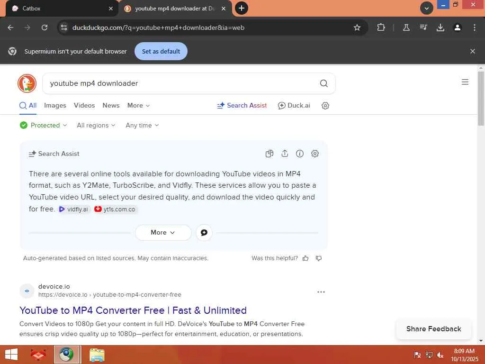Open site information icon in address bar

[x=64, y=27]
